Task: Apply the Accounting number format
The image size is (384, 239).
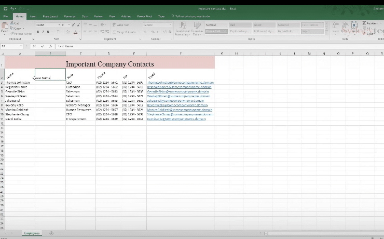Action: [145, 32]
